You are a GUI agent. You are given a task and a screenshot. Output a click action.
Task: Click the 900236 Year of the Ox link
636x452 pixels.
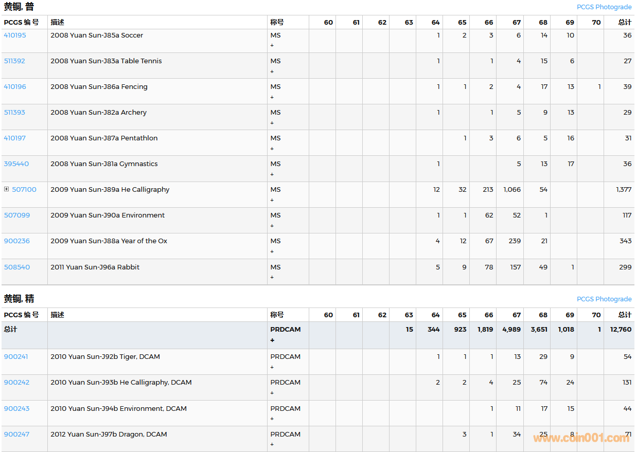pos(17,241)
